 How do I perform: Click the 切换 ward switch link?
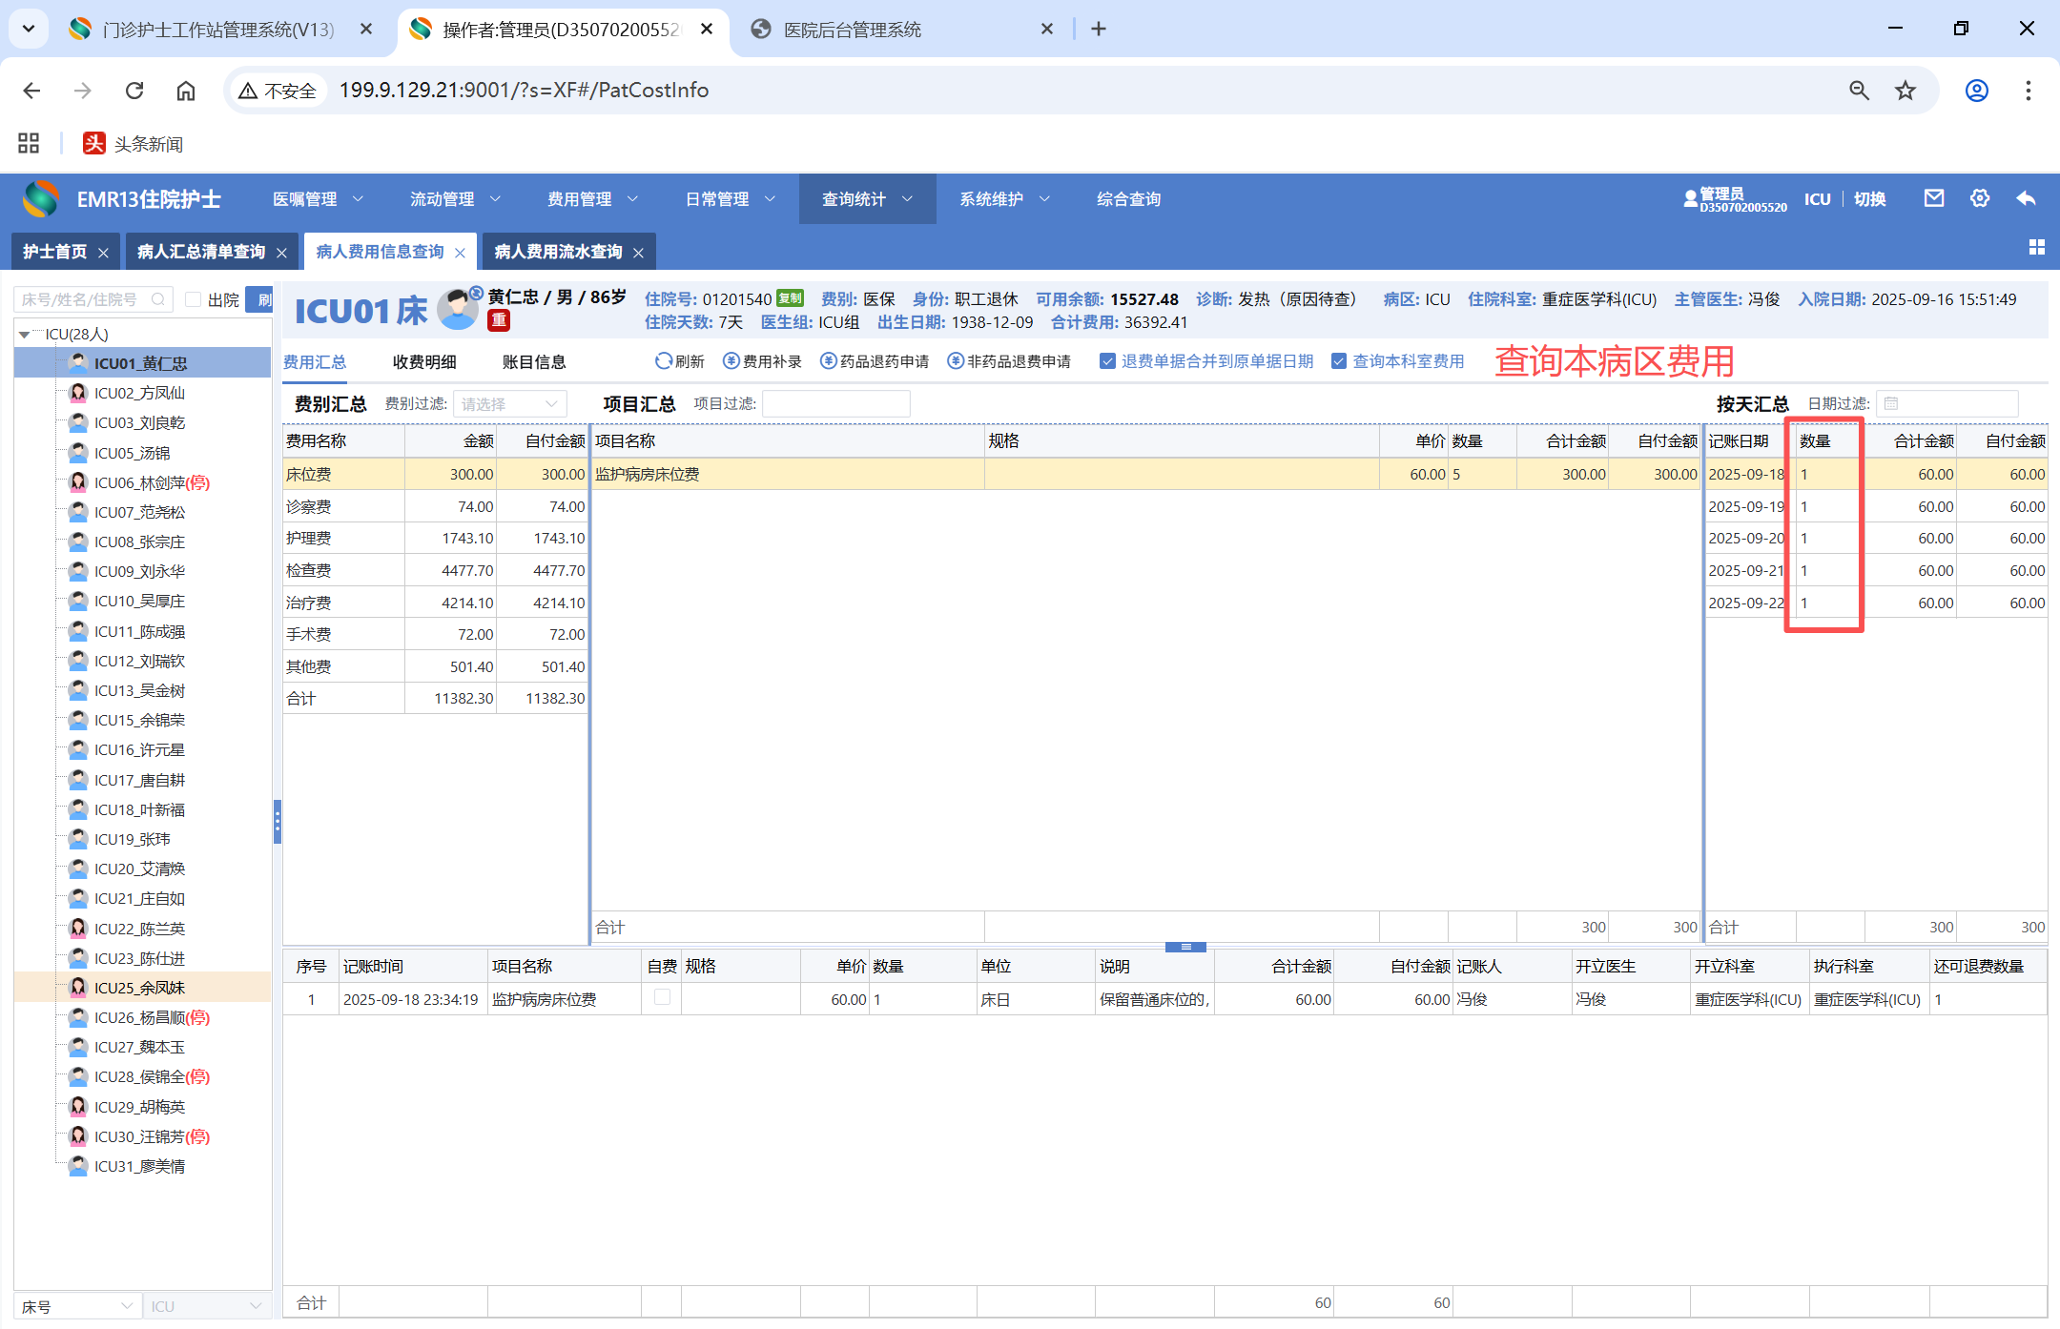click(1869, 199)
